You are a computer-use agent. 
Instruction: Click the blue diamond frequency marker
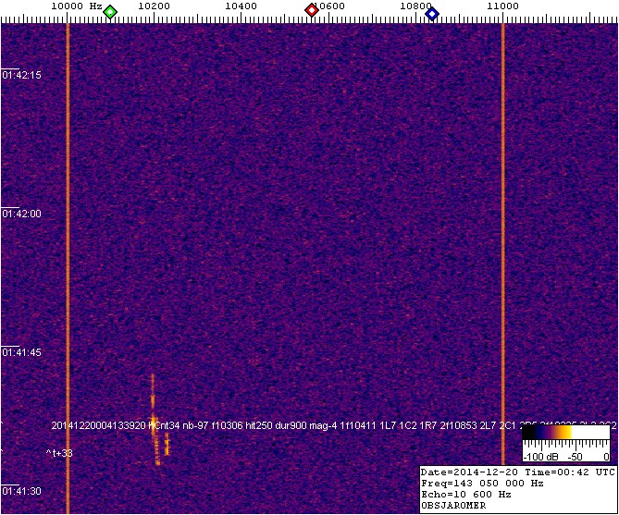[x=431, y=12]
